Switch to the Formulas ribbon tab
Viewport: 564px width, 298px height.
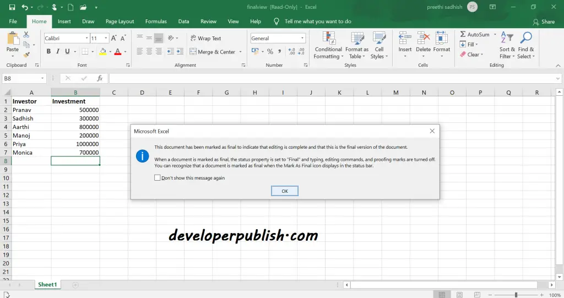tap(156, 21)
